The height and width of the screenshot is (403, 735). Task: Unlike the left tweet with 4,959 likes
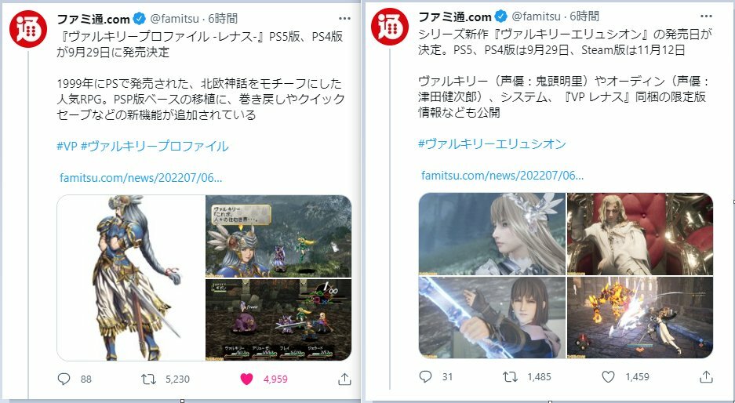(x=246, y=379)
